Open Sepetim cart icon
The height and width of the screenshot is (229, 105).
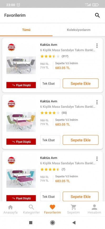coord(73,207)
